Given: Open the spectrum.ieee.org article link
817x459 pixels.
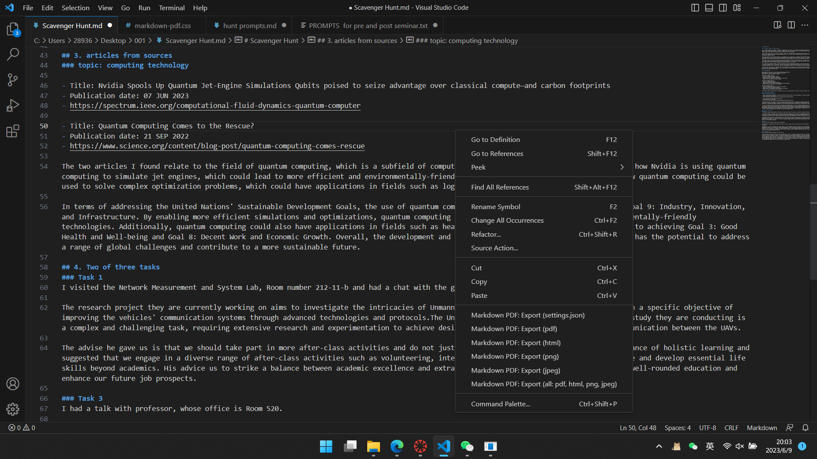Looking at the screenshot, I should (x=215, y=105).
